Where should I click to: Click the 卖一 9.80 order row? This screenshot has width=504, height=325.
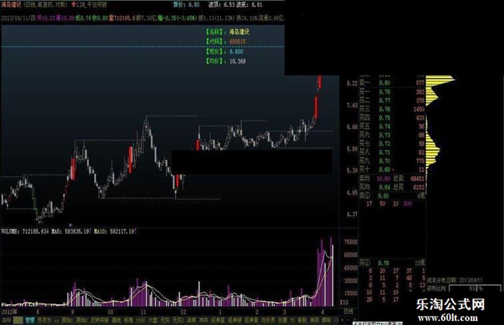(392, 83)
